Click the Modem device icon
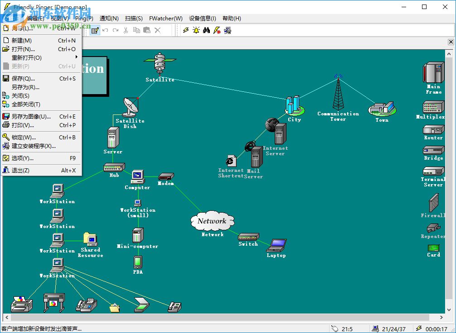 166,176
